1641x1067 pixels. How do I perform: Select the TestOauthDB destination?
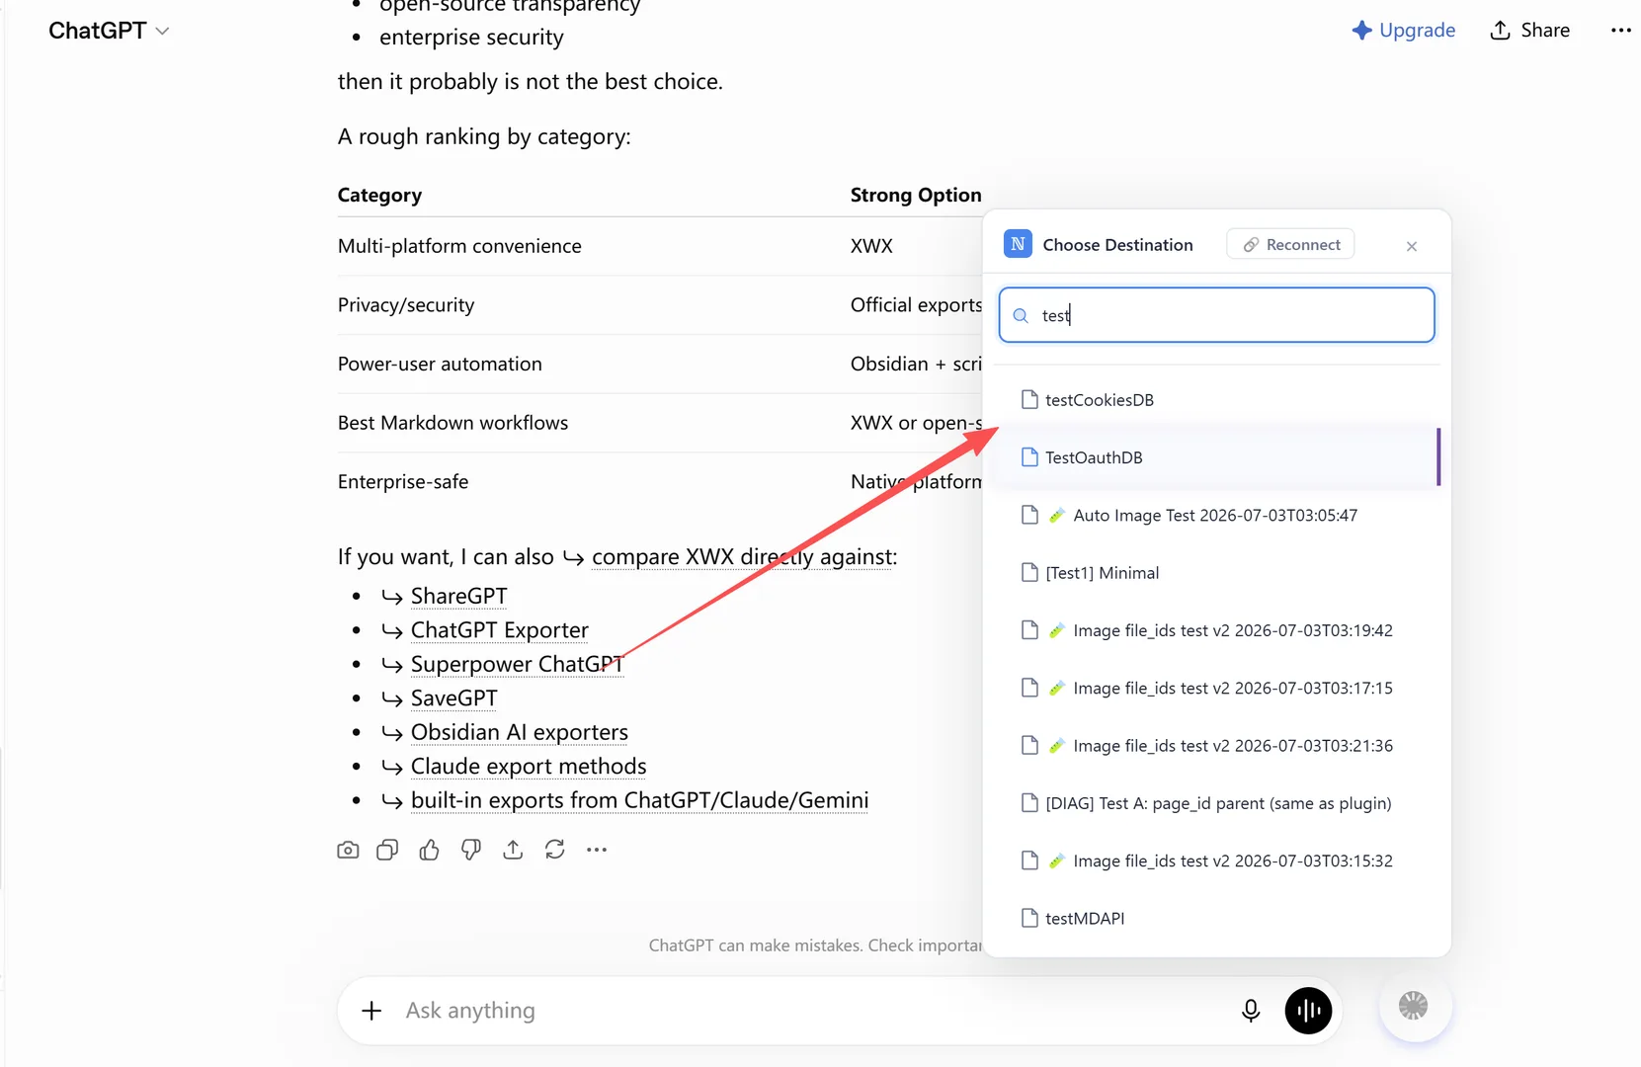(x=1216, y=457)
